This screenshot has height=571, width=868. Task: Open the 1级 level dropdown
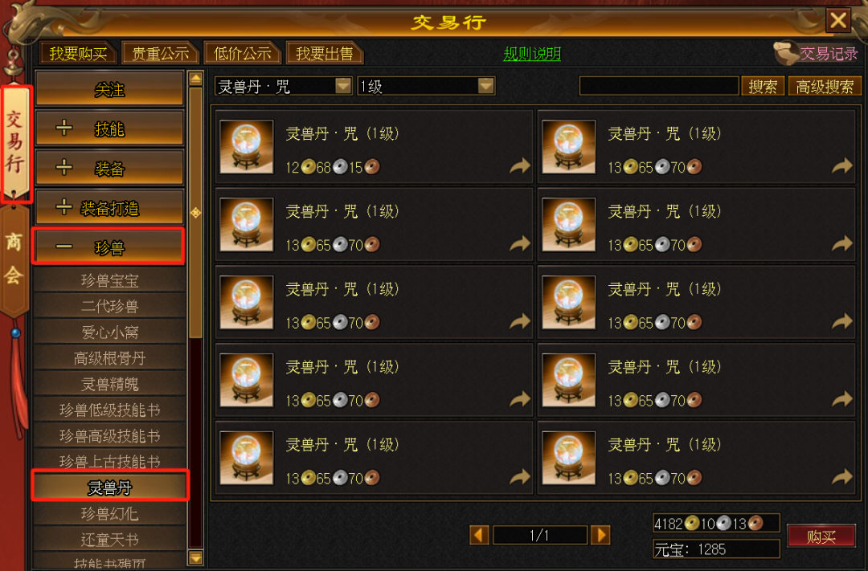coord(485,86)
